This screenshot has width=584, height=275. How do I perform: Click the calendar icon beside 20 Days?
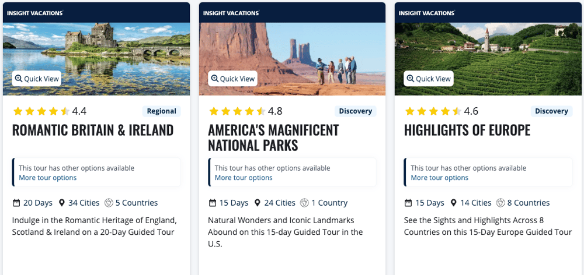[x=16, y=203]
